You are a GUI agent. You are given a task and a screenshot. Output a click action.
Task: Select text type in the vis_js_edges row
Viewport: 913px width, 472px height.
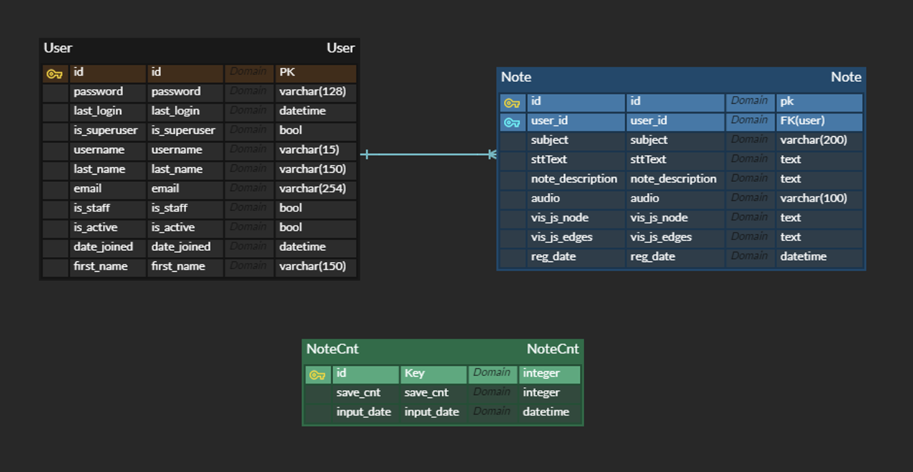click(820, 238)
